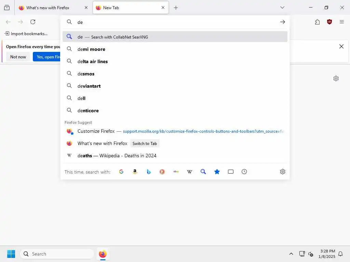Click the go arrow in the address bar
Viewport: 350px width, 262px height.
point(283,22)
